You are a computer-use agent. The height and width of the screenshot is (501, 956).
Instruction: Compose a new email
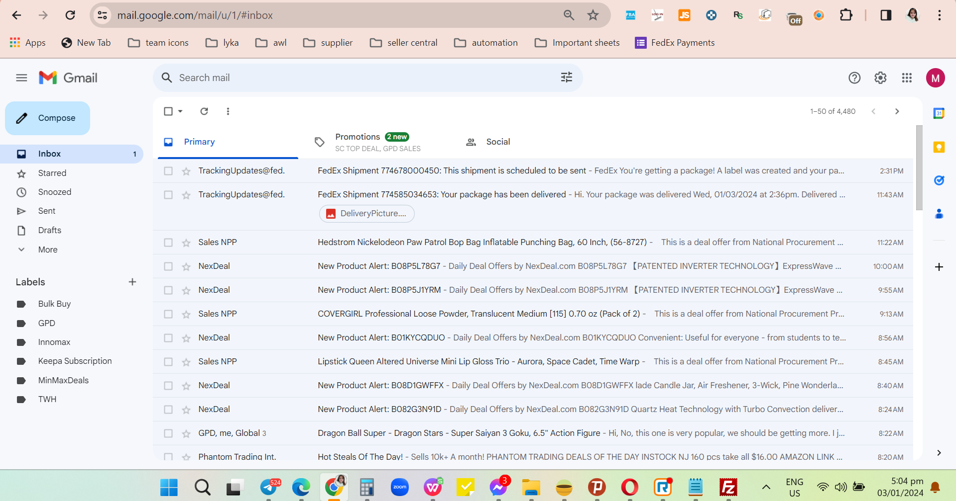(x=48, y=118)
